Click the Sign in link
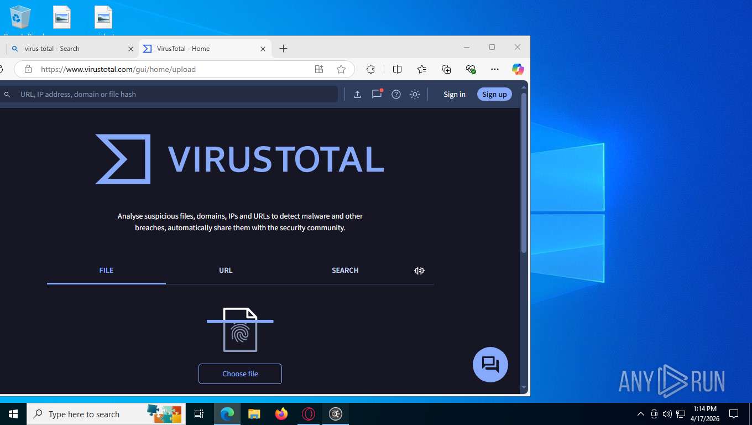Image resolution: width=752 pixels, height=425 pixels. tap(455, 94)
